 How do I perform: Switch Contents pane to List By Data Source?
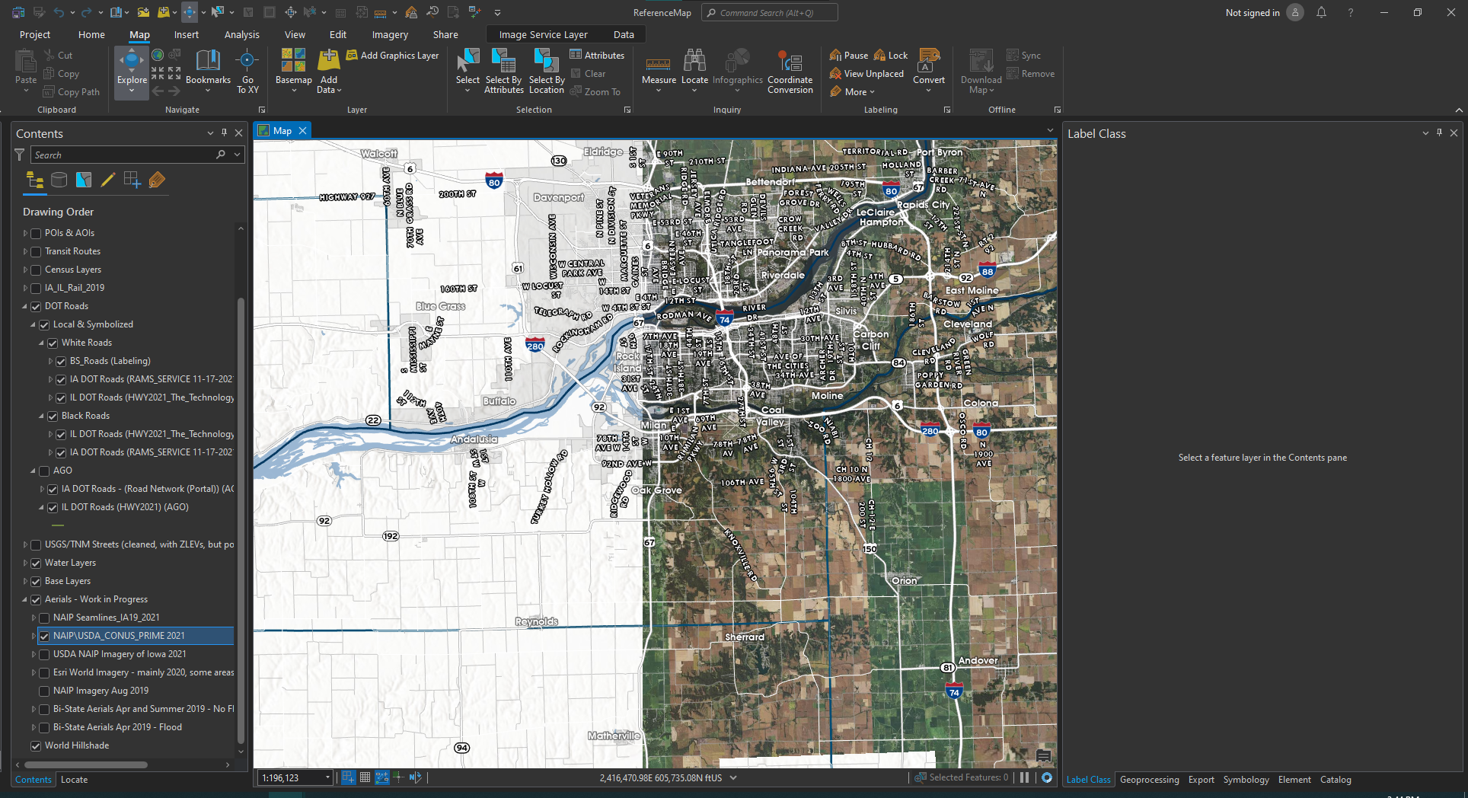[x=59, y=180]
